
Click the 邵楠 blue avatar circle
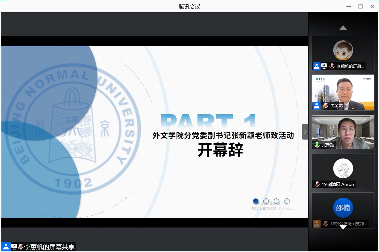pos(343,208)
